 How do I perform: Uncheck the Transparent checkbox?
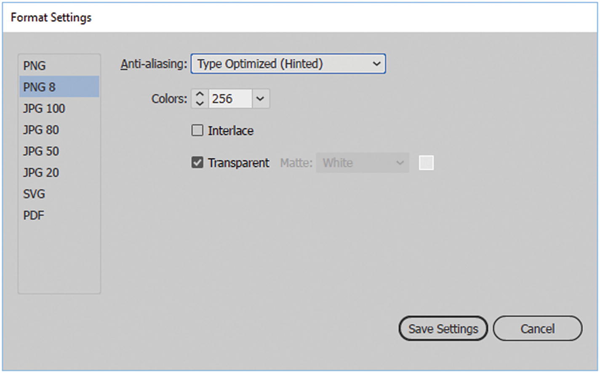[x=197, y=163]
